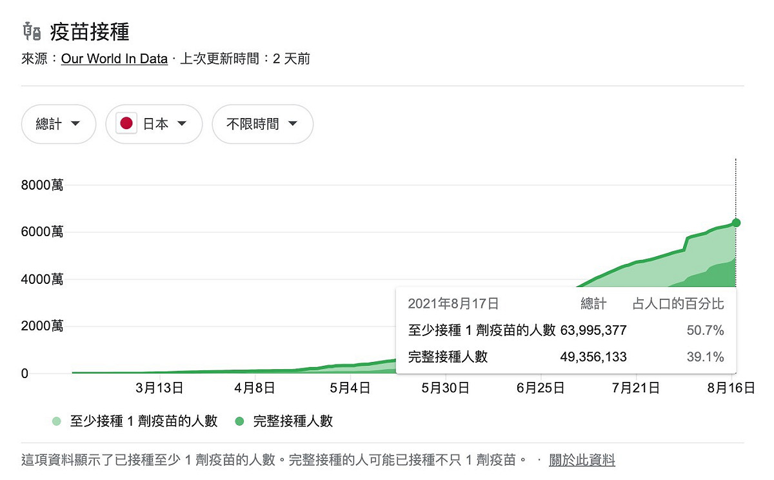Click the 完整接種人數 row label in tooltip

(448, 357)
